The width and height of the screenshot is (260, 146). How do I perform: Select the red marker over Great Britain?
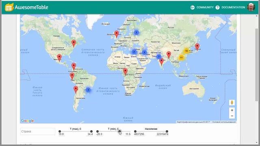117,34
